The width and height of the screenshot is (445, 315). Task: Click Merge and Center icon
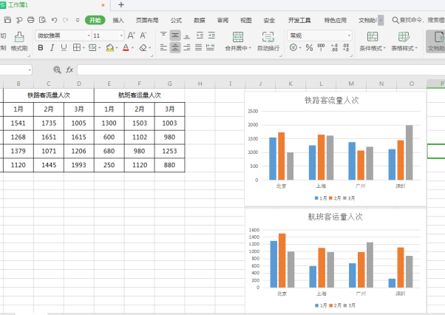(x=238, y=37)
